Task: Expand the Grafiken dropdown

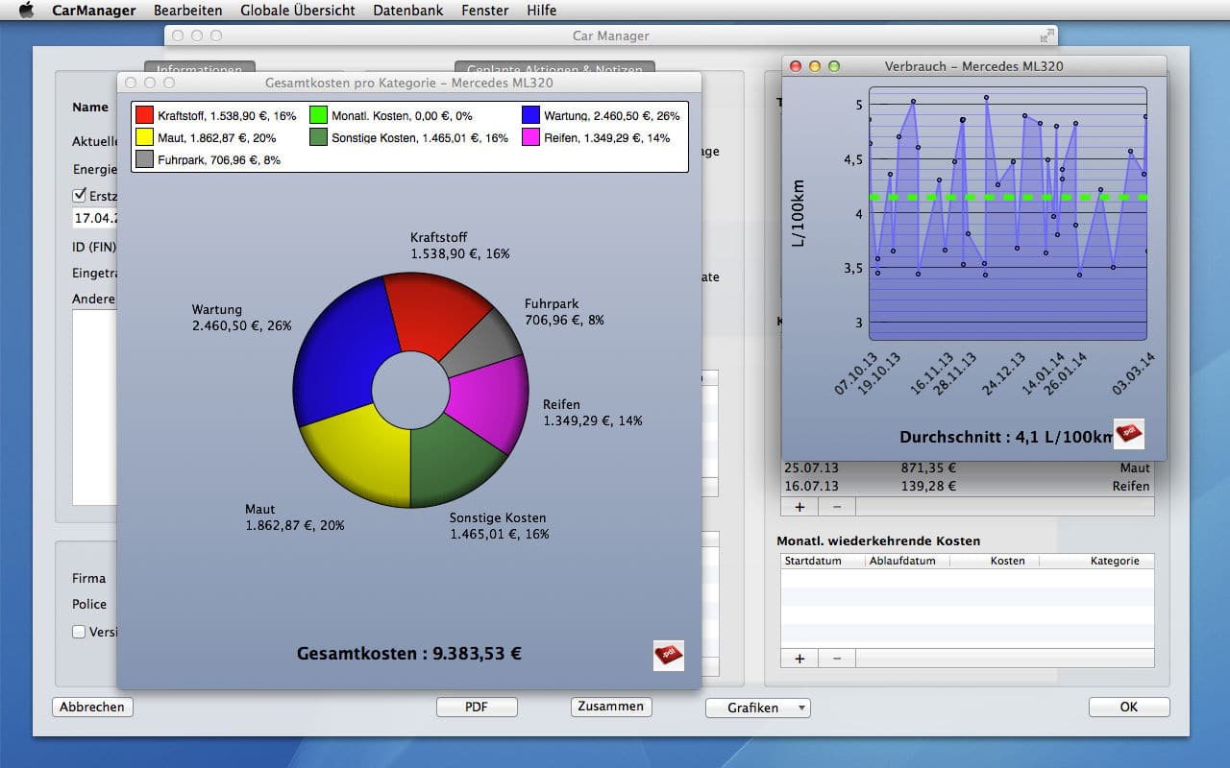Action: 758,708
